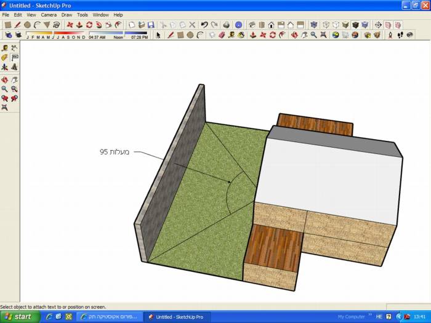This screenshot has height=323, width=431.
Task: Select the Dimension tool
Action: (14, 49)
